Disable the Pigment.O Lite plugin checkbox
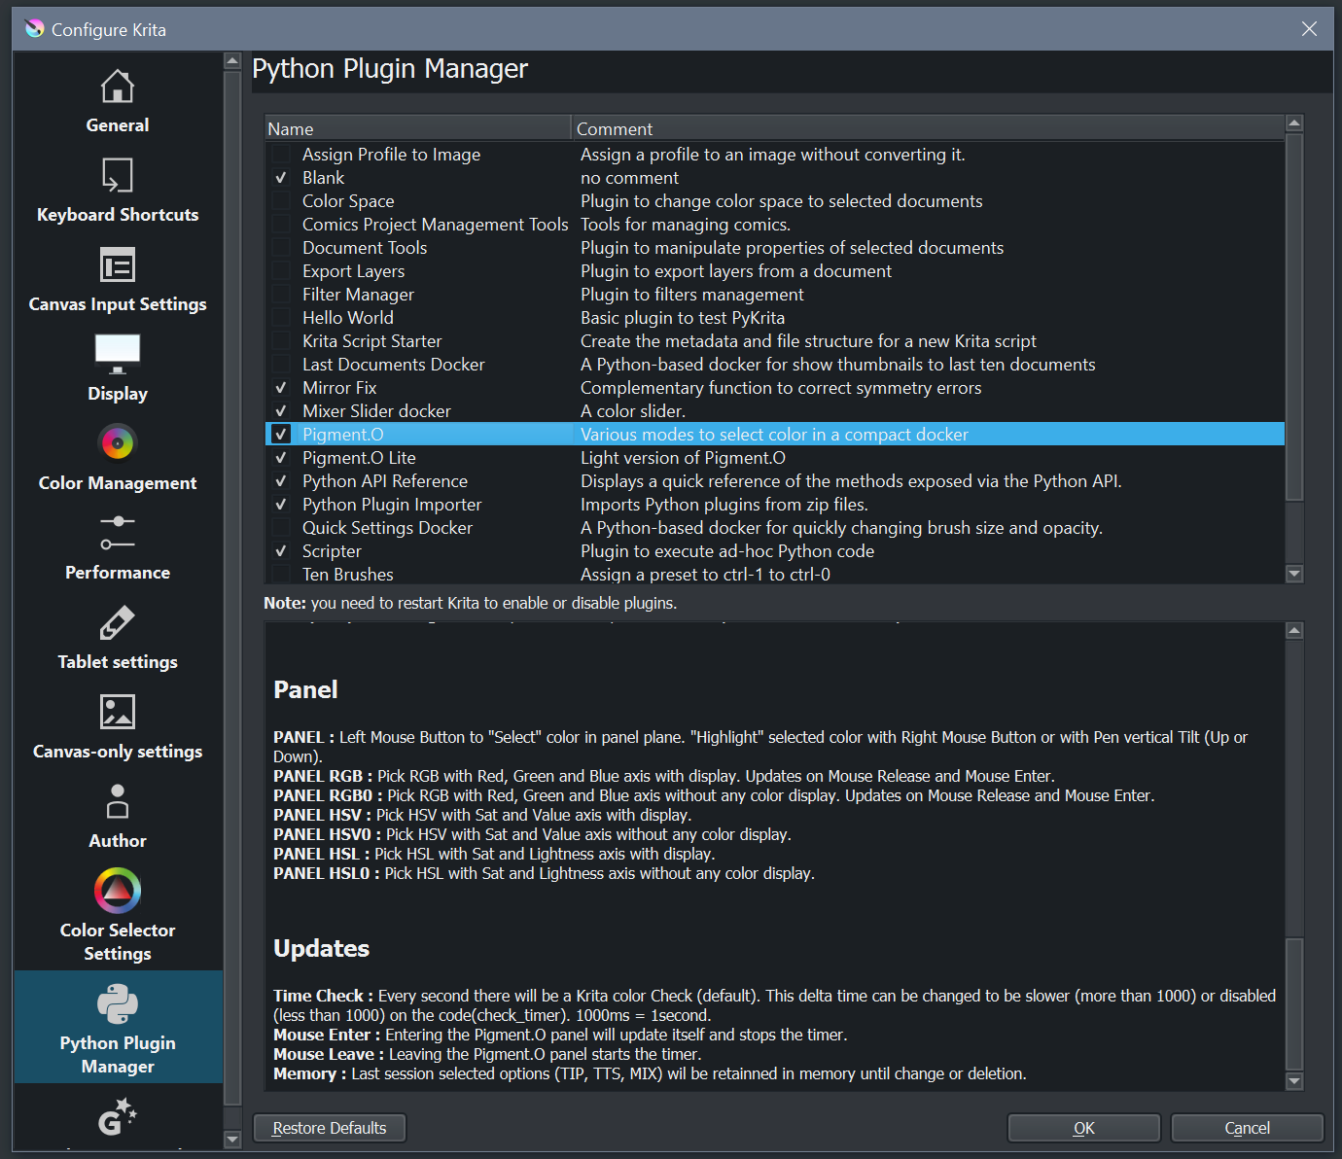This screenshot has height=1159, width=1342. [281, 458]
